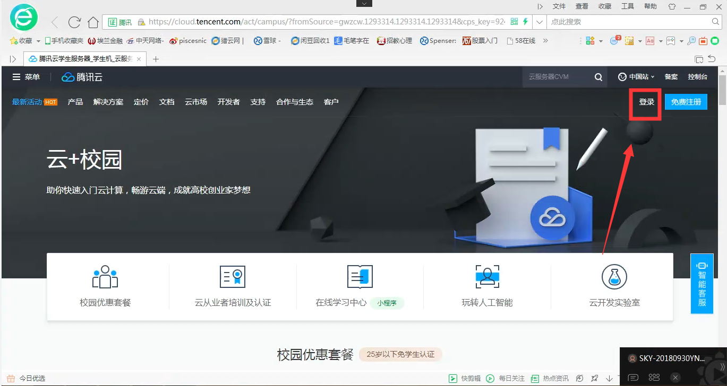Click the game controller icon
Screen dimensions: 727x386
point(671,41)
